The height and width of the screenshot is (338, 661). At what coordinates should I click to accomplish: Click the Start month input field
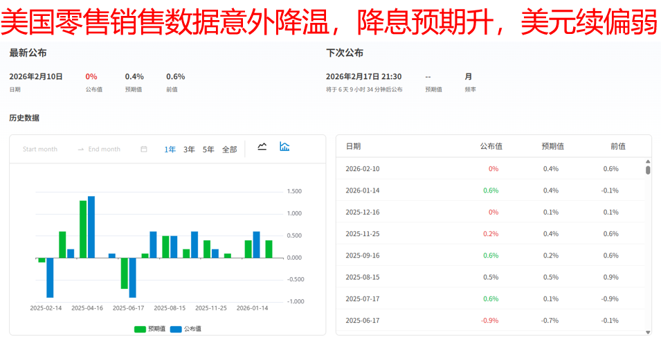(x=40, y=149)
